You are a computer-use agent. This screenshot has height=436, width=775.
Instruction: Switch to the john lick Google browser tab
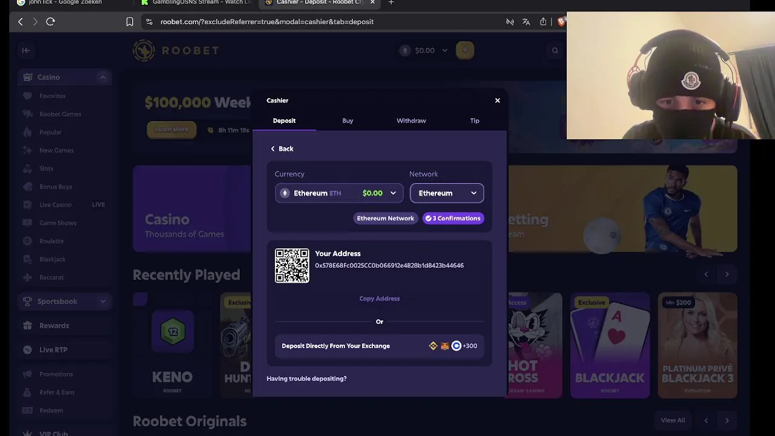[67, 2]
